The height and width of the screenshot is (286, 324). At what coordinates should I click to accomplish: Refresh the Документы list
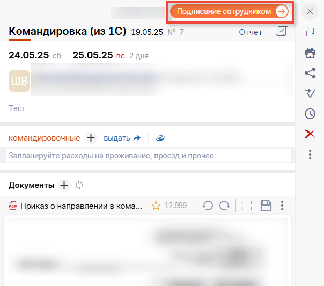coord(79,185)
